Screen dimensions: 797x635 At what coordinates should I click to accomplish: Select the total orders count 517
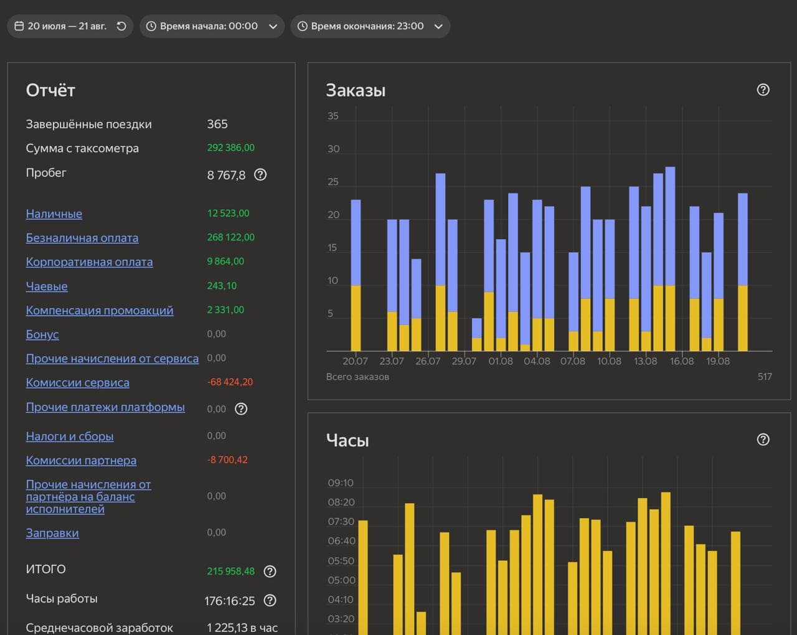pyautogui.click(x=765, y=377)
